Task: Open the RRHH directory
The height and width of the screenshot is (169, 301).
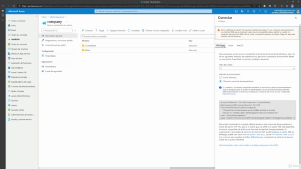Action: pos(87,50)
